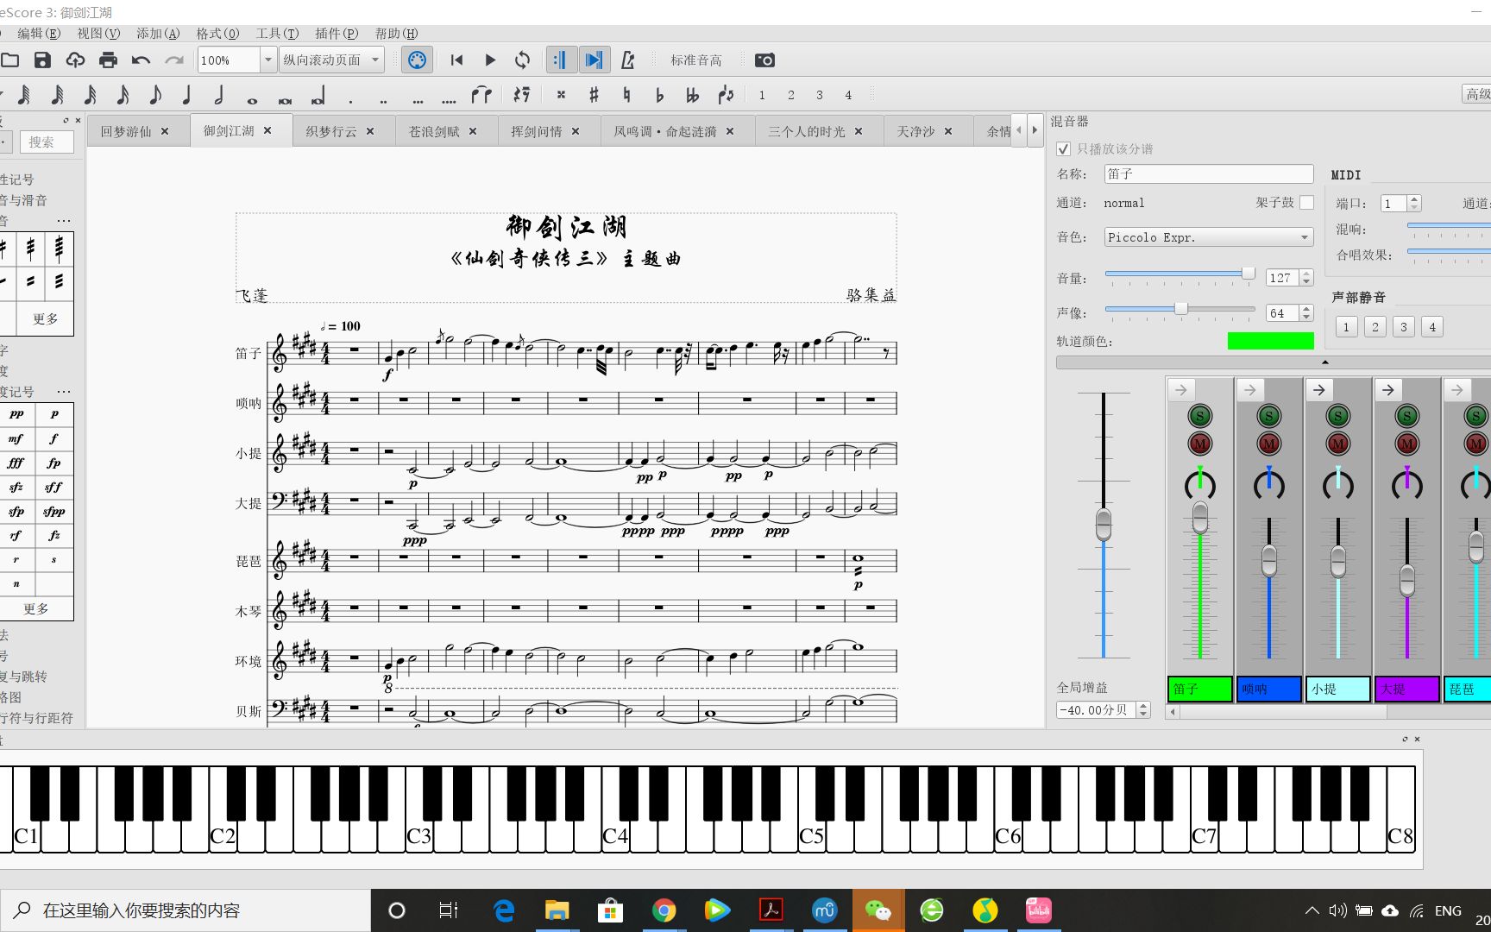Toggle play only this part checkbox
Screen dimensions: 1491x932
click(x=1064, y=148)
